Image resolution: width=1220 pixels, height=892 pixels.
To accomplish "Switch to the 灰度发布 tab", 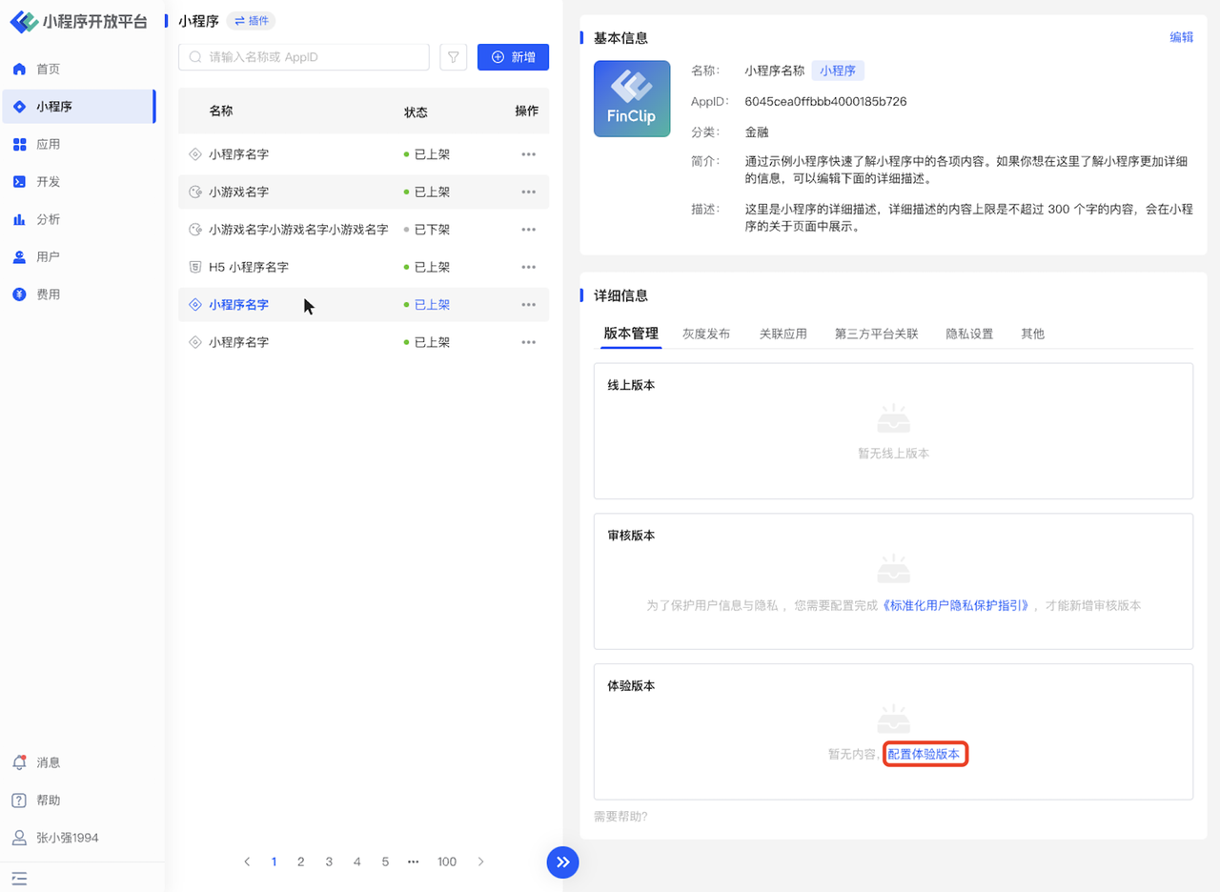I will 706,334.
